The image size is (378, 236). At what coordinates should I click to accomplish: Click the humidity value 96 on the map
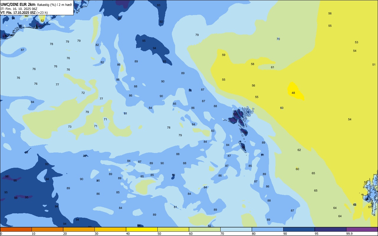click(7, 177)
